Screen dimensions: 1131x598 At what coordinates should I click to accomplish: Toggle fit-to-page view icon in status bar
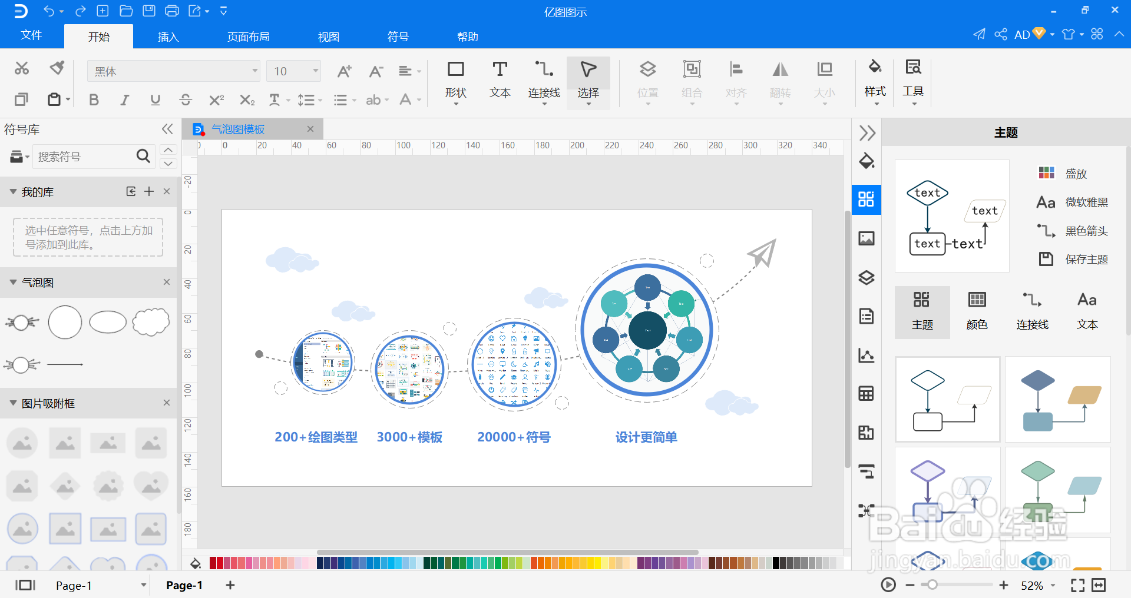pyautogui.click(x=1099, y=585)
